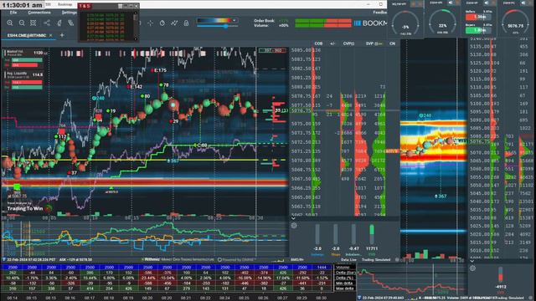This screenshot has width=536, height=301.
Task: Select the Max delta row label
Action: click(x=344, y=288)
